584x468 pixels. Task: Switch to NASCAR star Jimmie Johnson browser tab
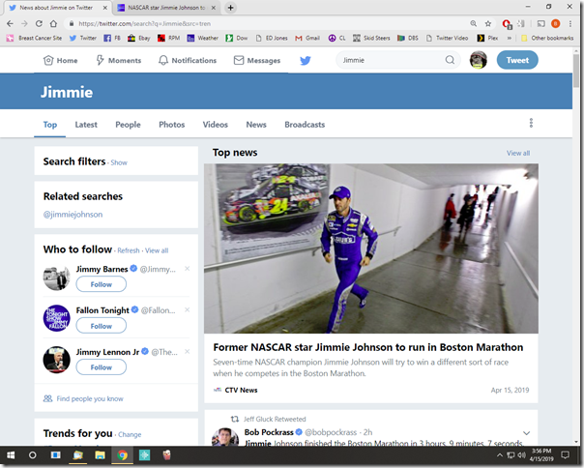tap(166, 8)
